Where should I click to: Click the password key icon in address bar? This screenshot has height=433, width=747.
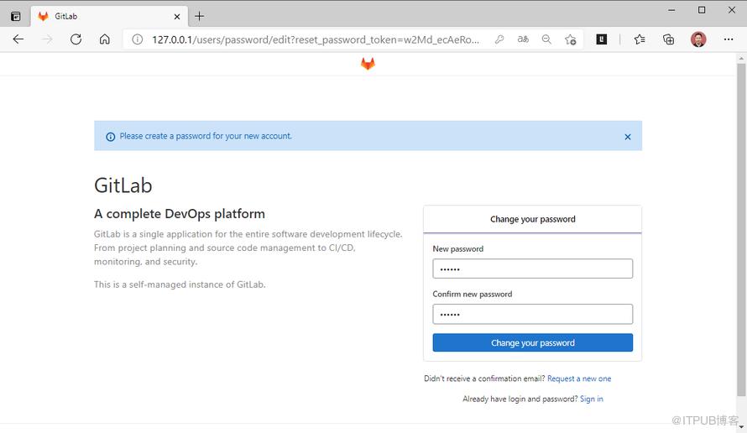pyautogui.click(x=499, y=39)
